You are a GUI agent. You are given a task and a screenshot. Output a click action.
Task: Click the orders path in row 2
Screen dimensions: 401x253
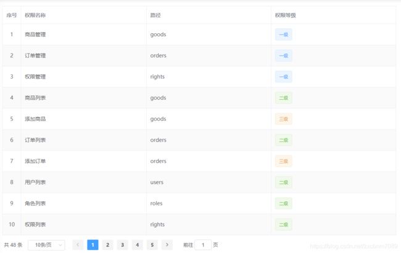(x=159, y=55)
